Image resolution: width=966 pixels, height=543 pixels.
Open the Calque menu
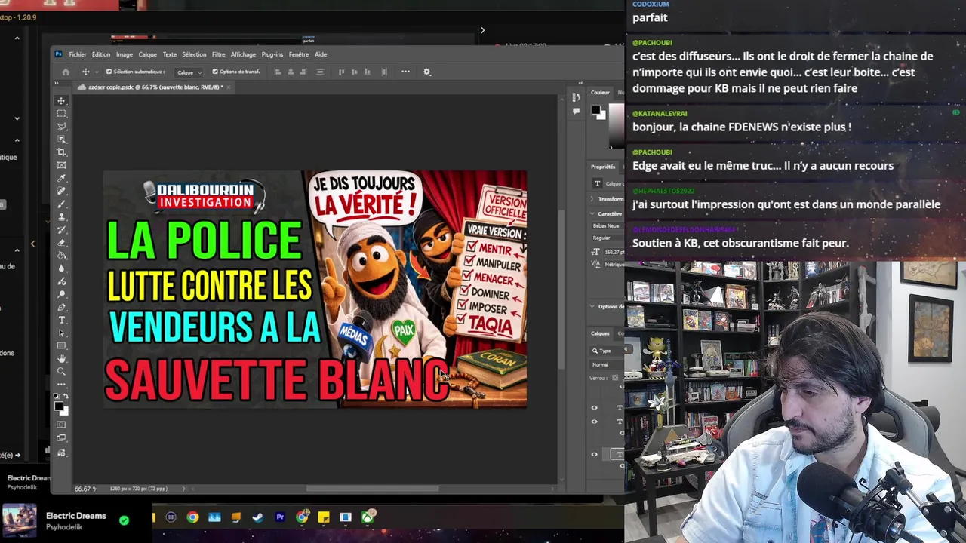[x=147, y=54]
